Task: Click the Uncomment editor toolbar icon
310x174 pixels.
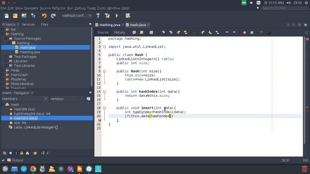Action: point(269,33)
